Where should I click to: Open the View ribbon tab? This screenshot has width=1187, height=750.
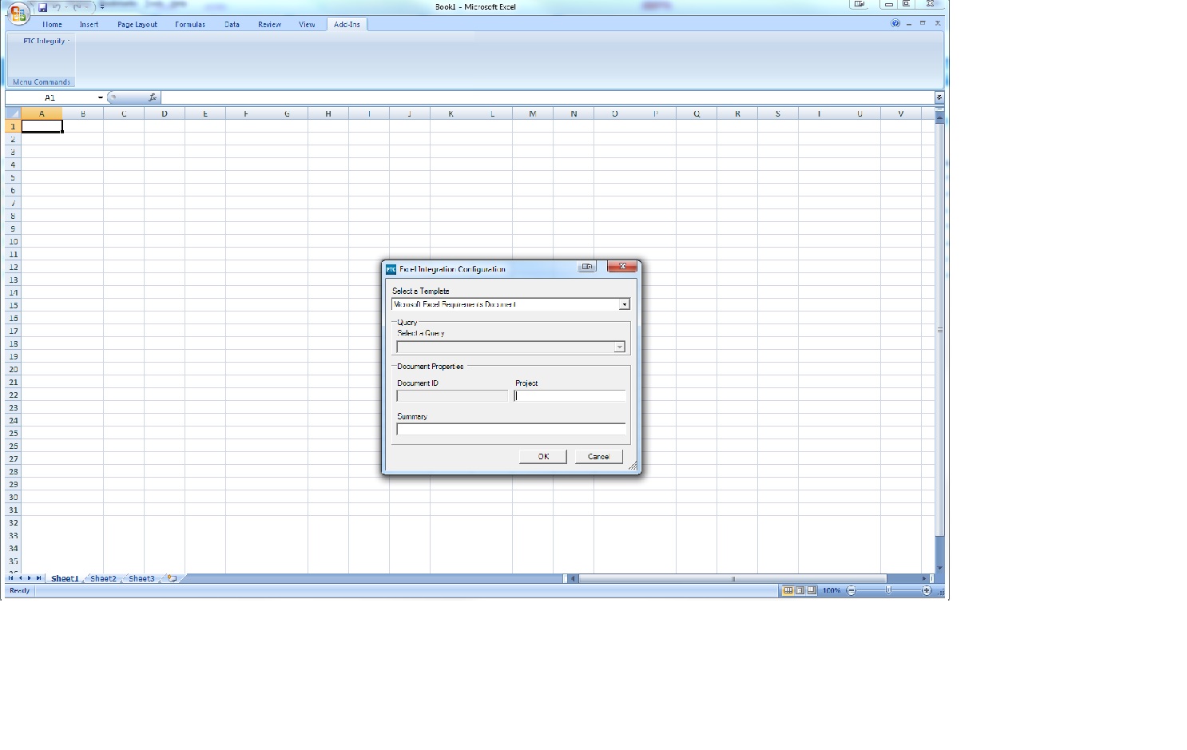pos(307,24)
